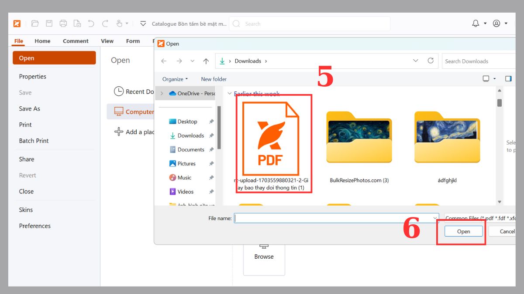
Task: Toggle the preview pane icon
Action: coord(508,79)
